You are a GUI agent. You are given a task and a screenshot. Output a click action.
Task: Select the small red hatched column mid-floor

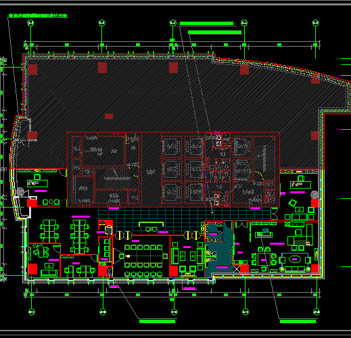point(109,116)
